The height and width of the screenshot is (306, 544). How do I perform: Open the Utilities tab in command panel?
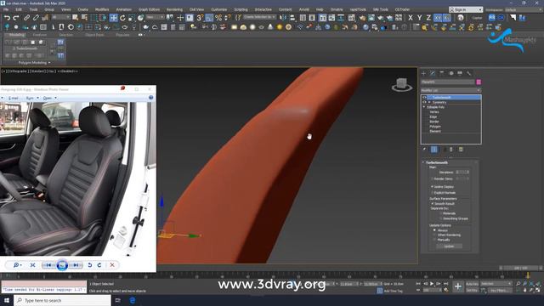(469, 73)
